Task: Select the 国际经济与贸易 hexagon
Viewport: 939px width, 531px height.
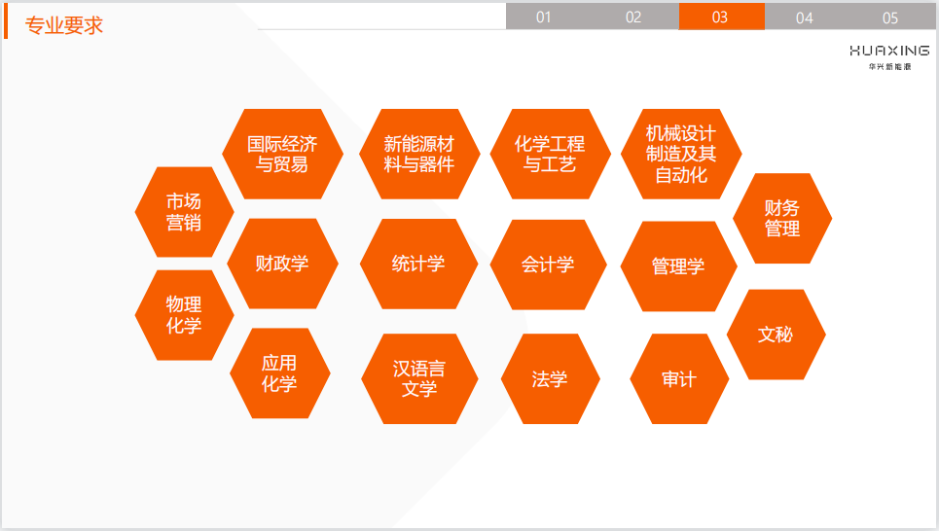Action: (282, 154)
